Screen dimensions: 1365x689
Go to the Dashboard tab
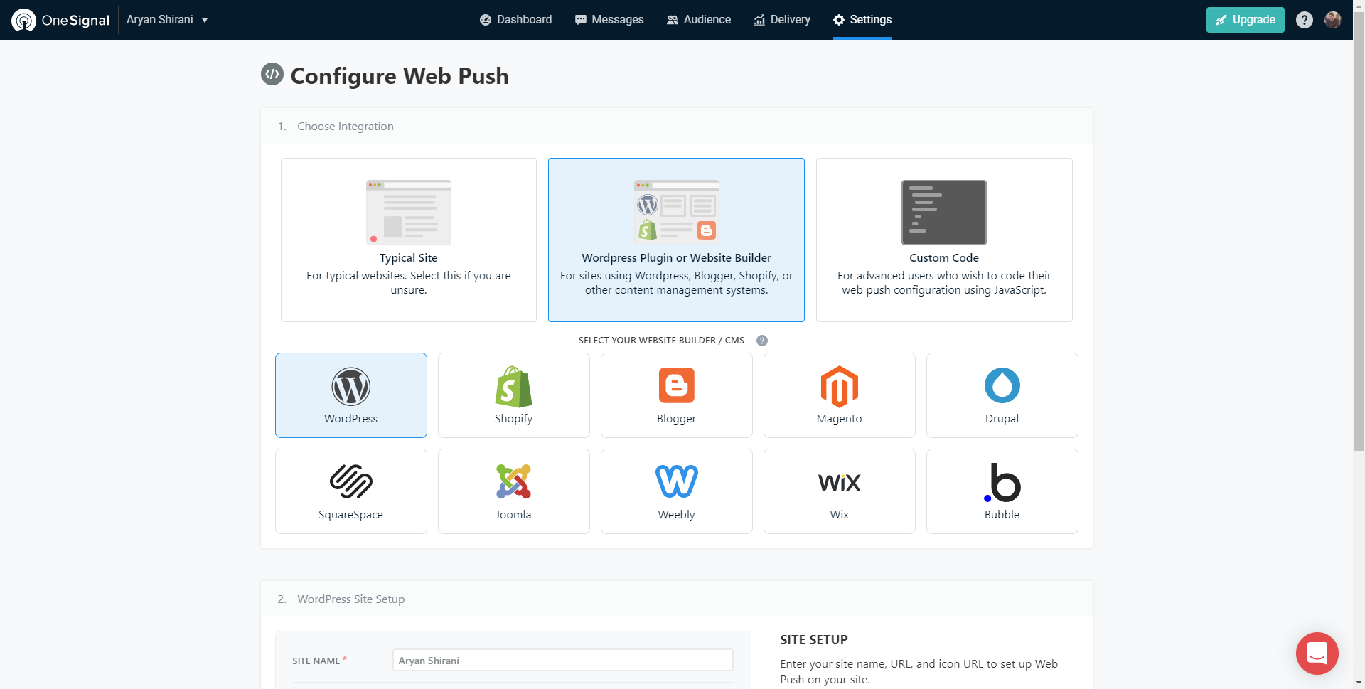515,20
